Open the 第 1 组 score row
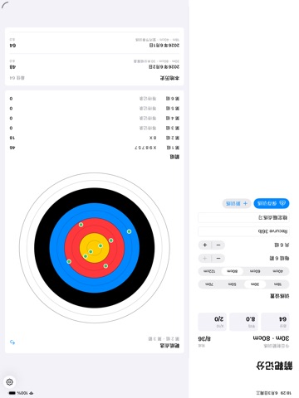The image size is (299, 398). (95, 148)
